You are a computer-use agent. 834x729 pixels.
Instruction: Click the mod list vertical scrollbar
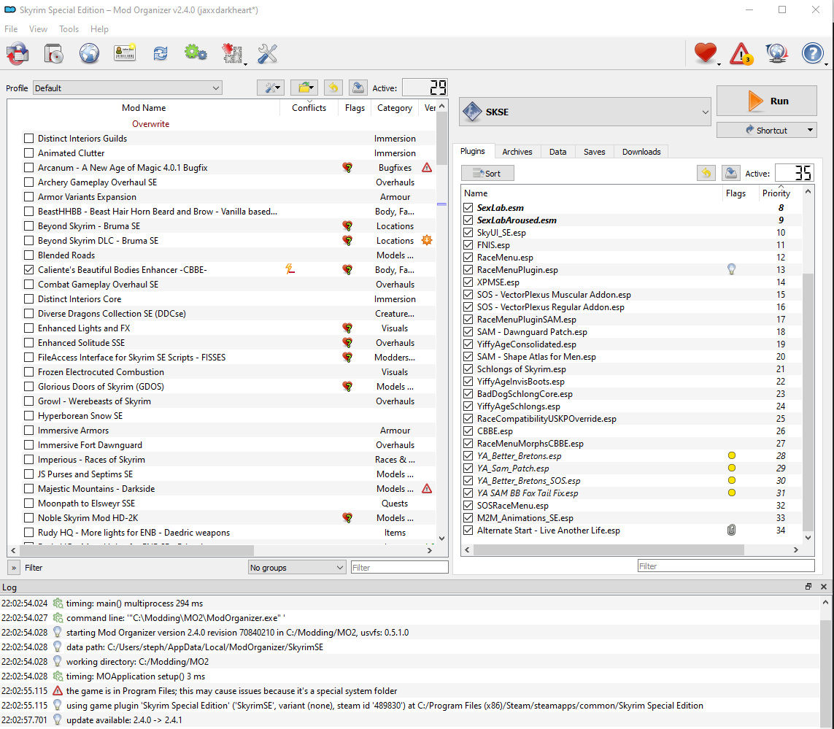click(441, 139)
